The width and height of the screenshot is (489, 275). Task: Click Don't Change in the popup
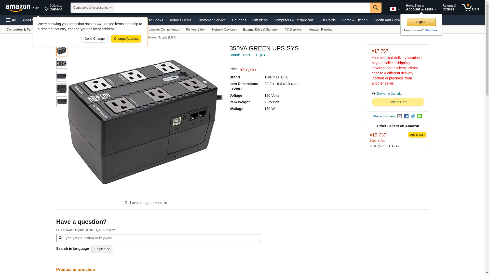(94, 39)
